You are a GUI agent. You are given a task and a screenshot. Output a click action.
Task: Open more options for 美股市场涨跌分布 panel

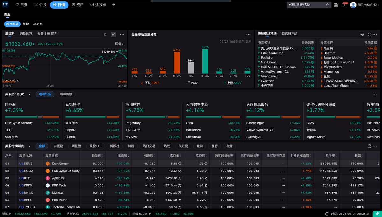pos(248,35)
